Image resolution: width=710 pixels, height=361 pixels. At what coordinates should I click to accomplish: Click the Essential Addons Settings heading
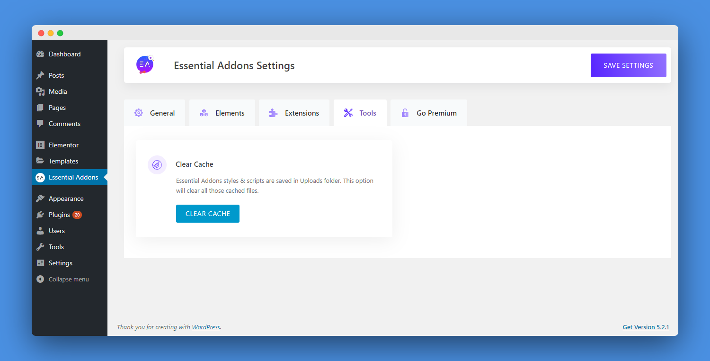coord(234,65)
